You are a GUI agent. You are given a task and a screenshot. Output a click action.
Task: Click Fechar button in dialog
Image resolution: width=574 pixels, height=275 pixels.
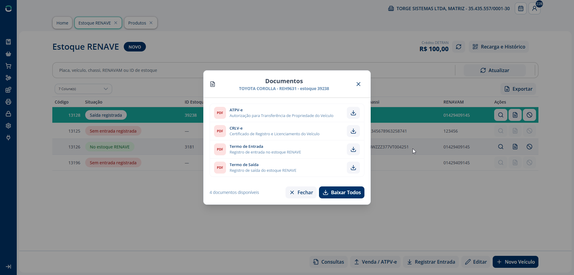[301, 192]
